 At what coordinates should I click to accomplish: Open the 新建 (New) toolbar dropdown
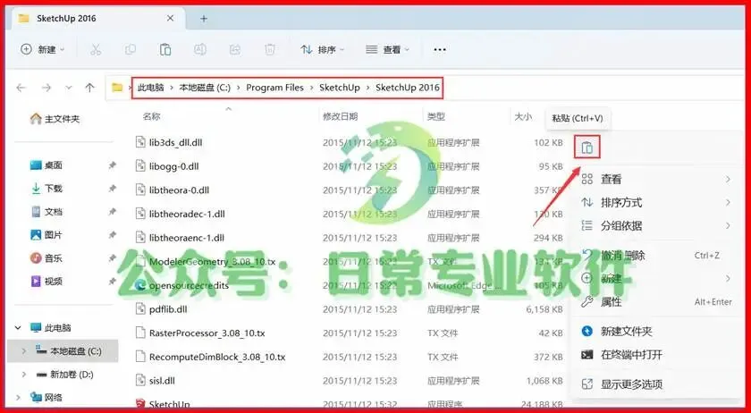click(43, 49)
